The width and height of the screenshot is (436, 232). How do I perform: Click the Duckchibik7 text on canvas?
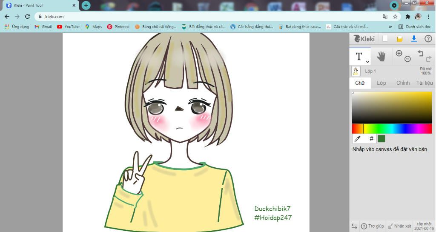(272, 209)
